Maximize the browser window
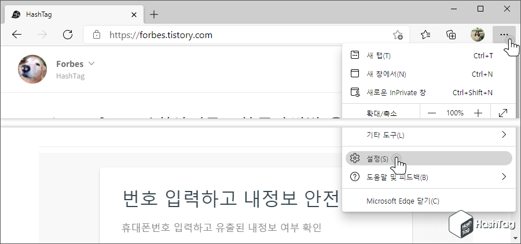The height and width of the screenshot is (244, 521). click(x=480, y=9)
